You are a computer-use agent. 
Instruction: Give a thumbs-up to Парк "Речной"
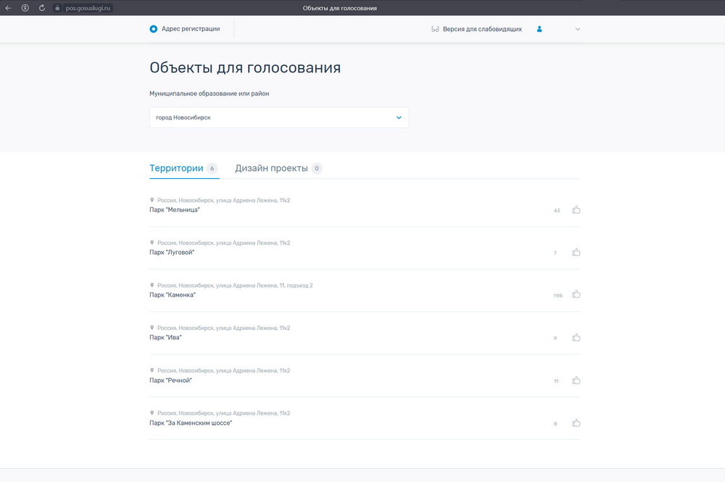pos(576,380)
